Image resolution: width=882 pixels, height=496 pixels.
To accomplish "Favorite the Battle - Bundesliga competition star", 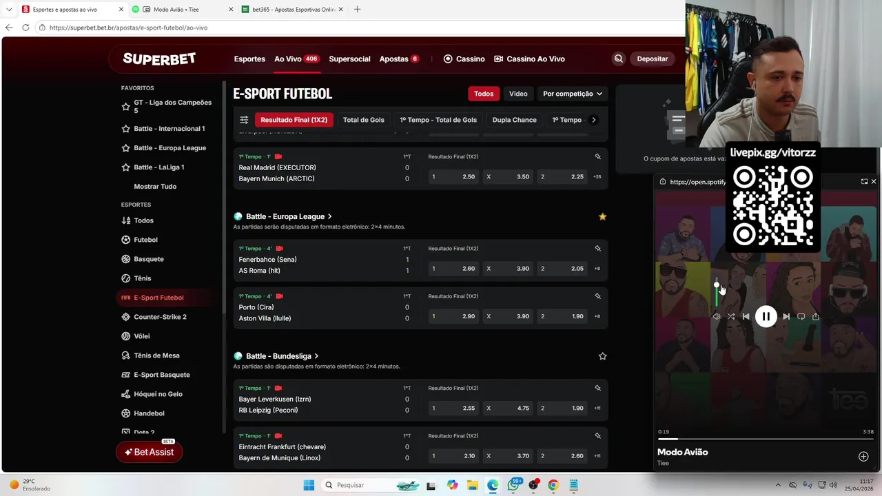I will [x=602, y=356].
